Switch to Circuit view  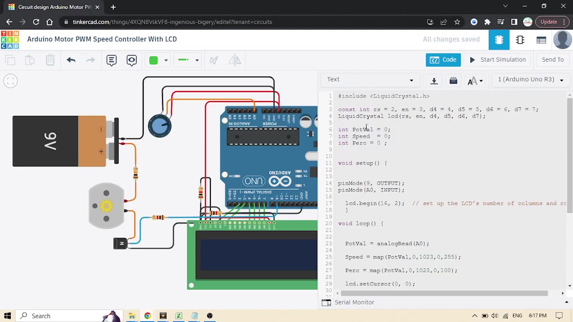tap(499, 40)
